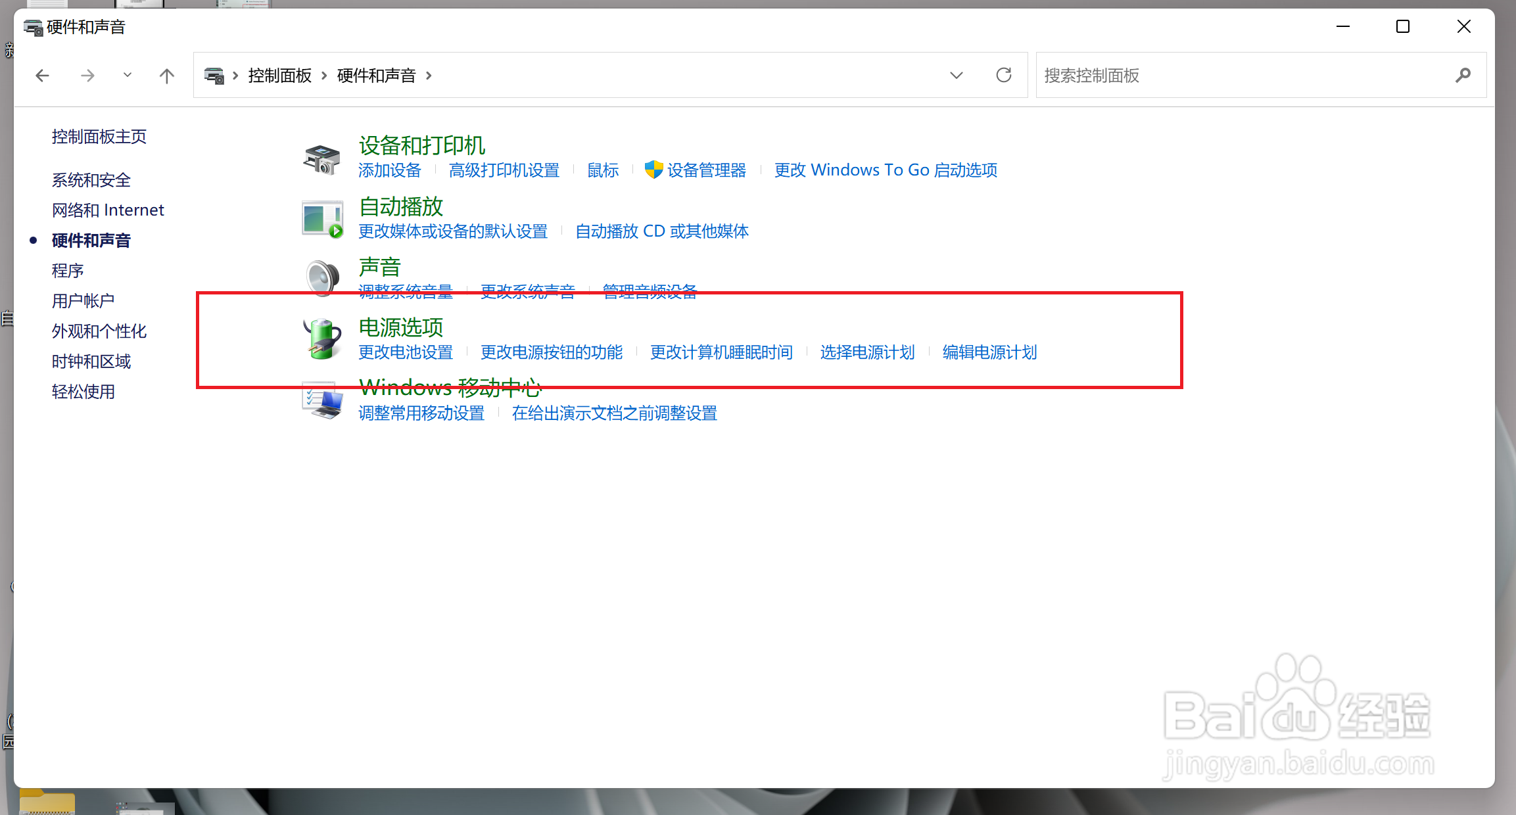Image resolution: width=1516 pixels, height=815 pixels.
Task: Select 外观和个性化 in the sidebar
Action: tap(99, 331)
